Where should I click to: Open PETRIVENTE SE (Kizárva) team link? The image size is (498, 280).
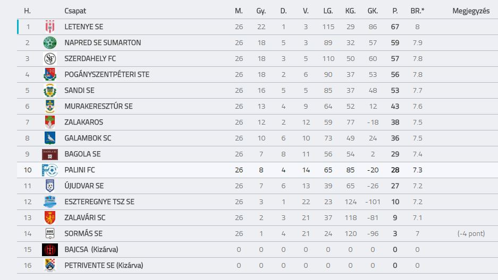tap(104, 266)
